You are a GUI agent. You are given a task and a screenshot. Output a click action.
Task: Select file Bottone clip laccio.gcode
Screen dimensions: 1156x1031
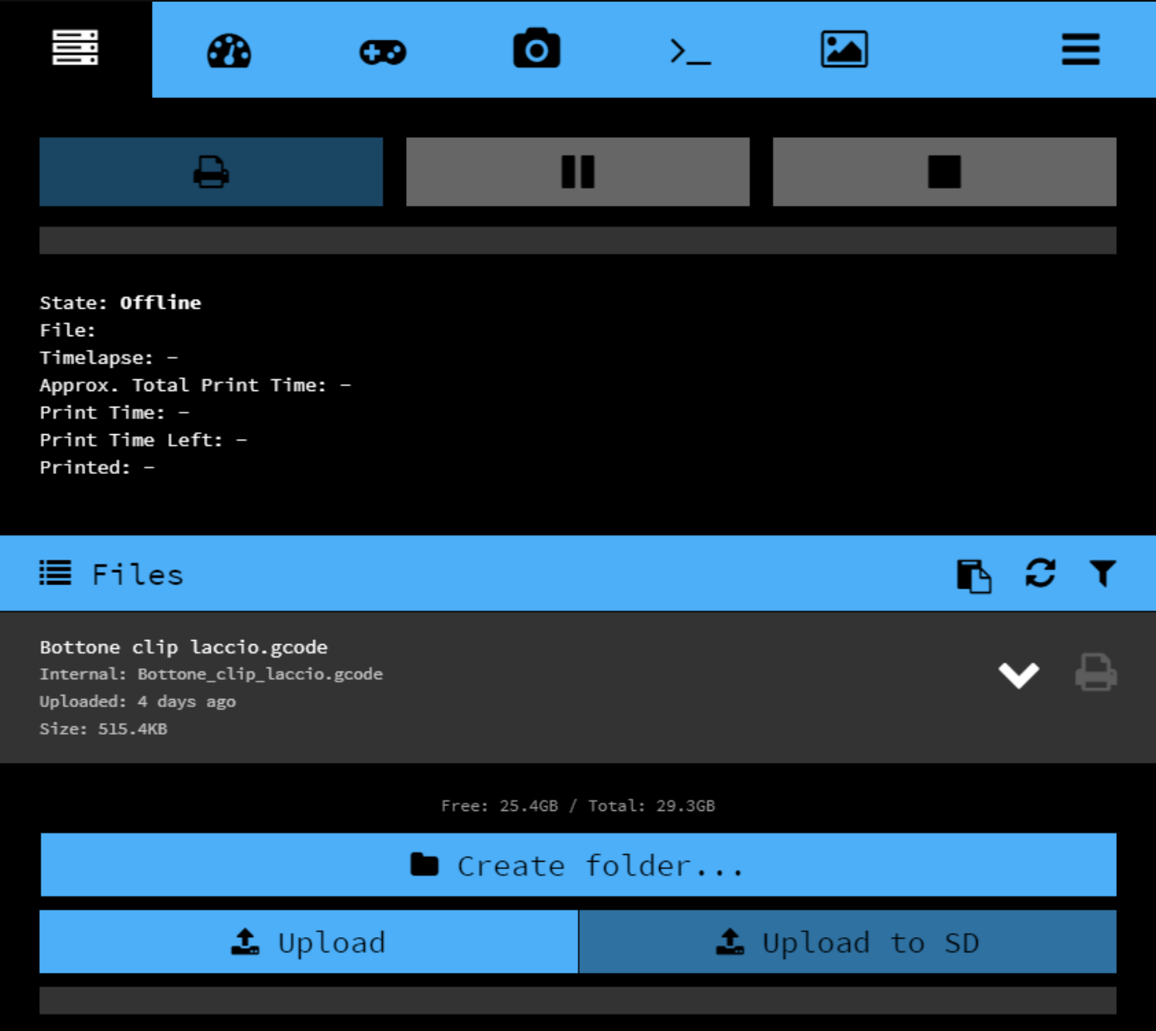click(x=184, y=647)
